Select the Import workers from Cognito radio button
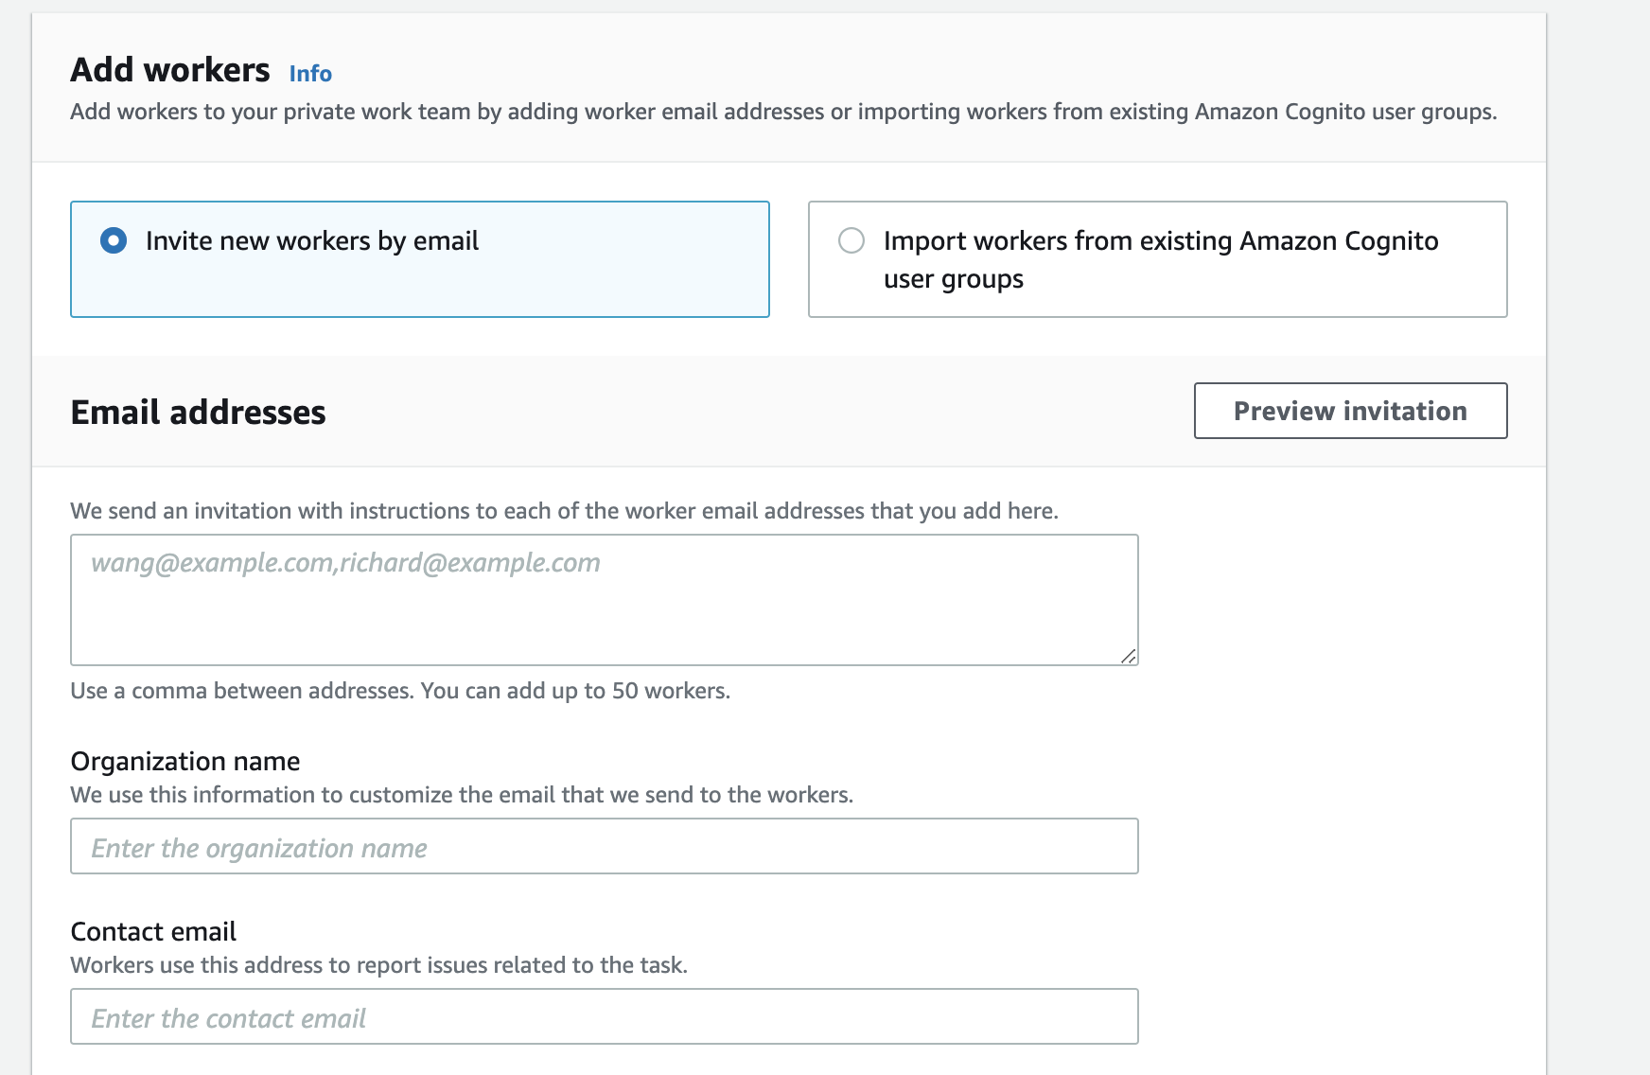The image size is (1650, 1075). click(851, 240)
